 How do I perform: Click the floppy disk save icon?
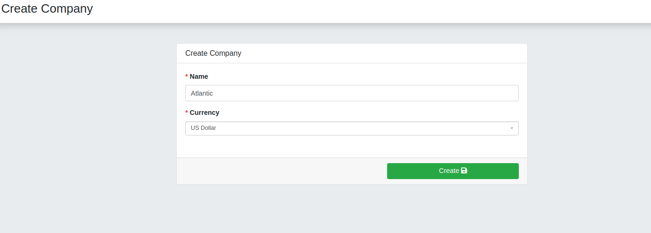coord(464,171)
